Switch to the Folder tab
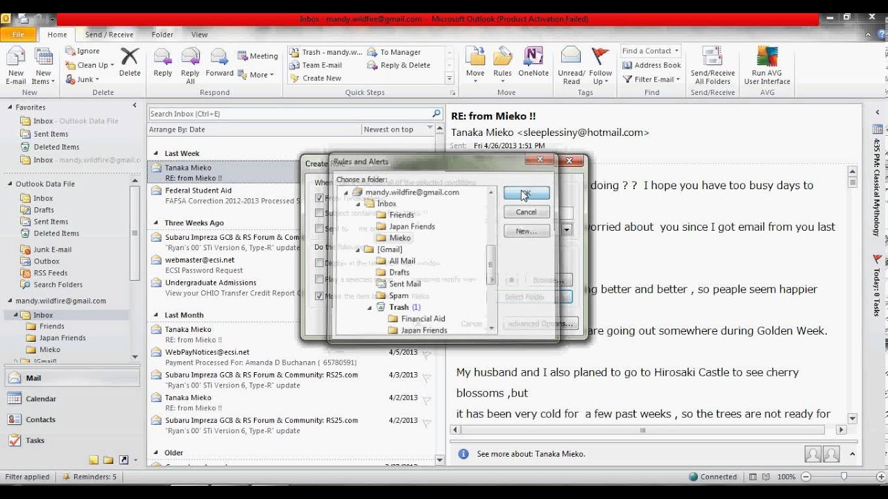 point(162,35)
